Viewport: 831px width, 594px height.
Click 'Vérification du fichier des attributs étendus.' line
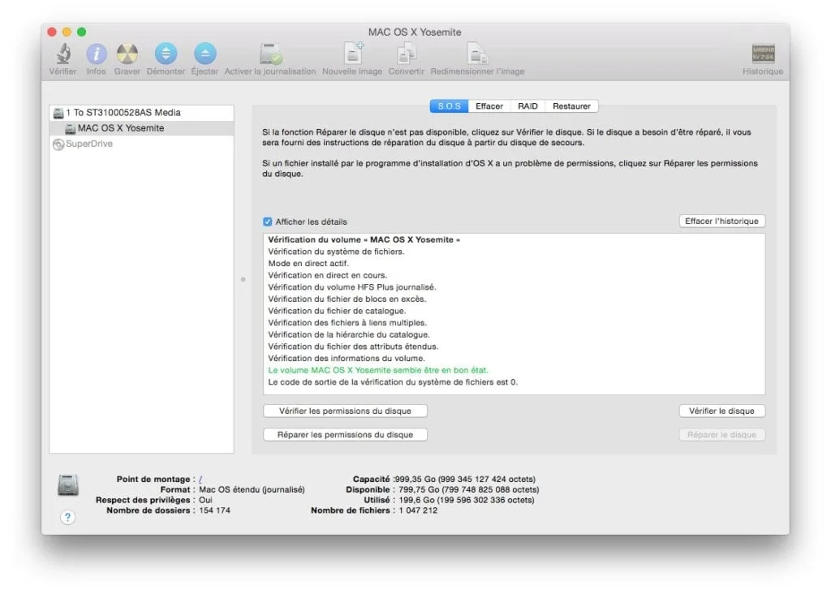[x=353, y=346]
